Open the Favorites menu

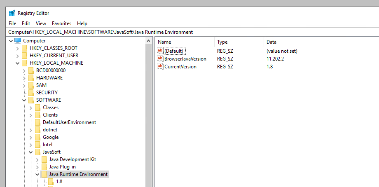pyautogui.click(x=61, y=23)
